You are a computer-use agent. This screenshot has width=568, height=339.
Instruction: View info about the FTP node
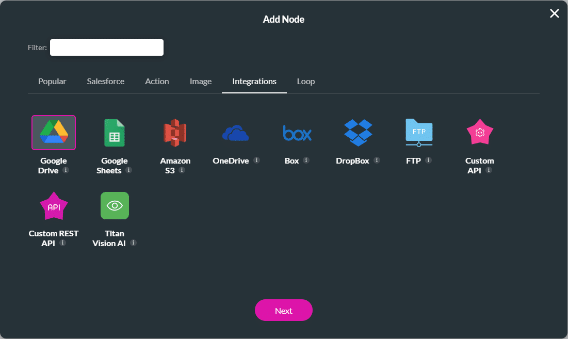pos(428,160)
